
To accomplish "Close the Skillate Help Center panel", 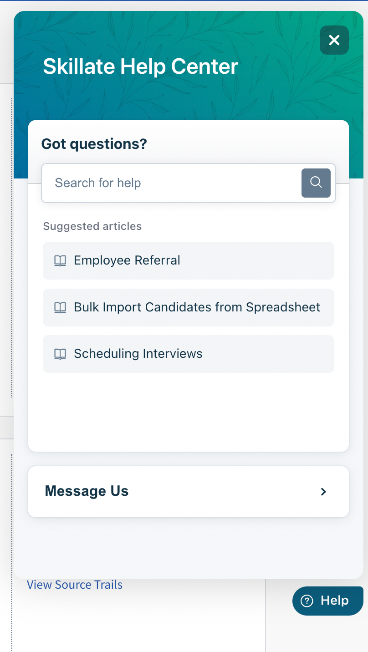I will pos(334,40).
